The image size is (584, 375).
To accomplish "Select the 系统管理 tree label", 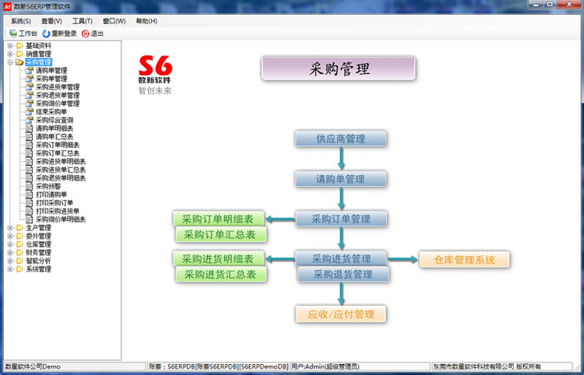I will 38,269.
